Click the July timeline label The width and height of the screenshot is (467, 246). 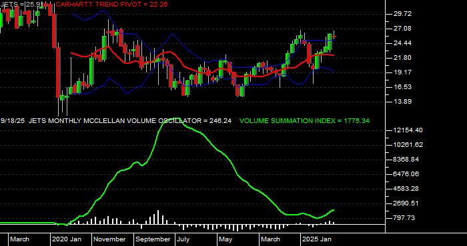(x=183, y=239)
